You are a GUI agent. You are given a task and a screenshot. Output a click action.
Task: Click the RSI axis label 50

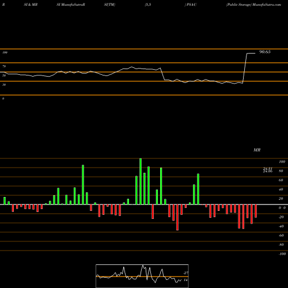click(x=4, y=75)
